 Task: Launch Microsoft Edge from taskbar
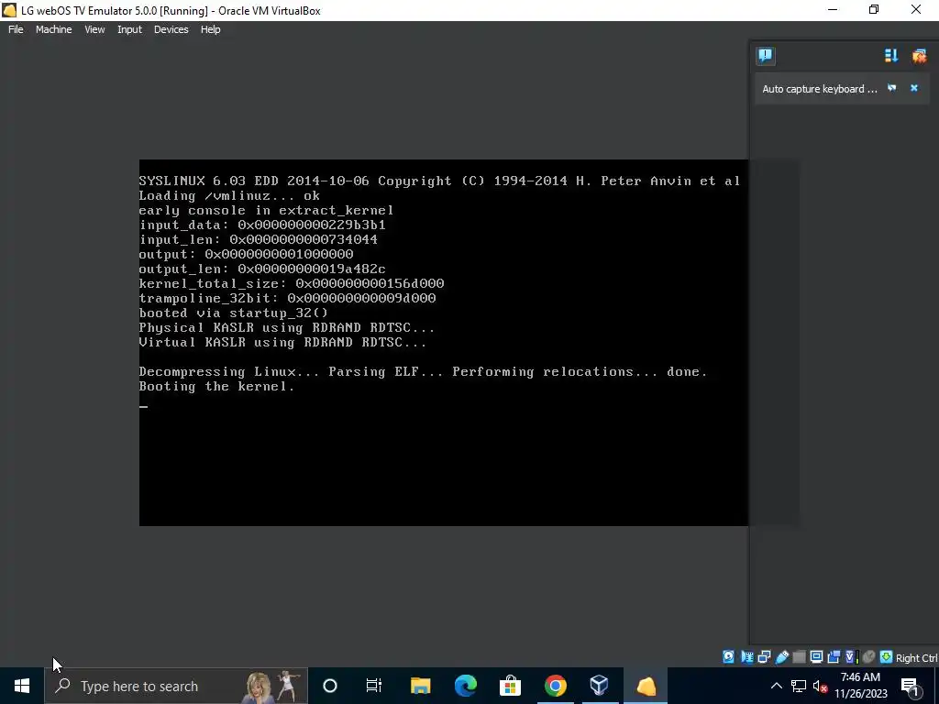(x=465, y=686)
